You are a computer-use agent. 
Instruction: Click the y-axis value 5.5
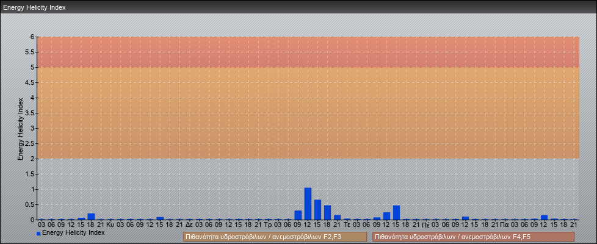(x=30, y=52)
